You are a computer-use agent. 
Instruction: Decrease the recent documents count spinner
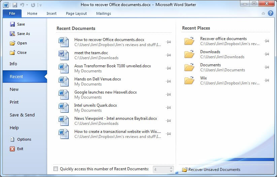click(x=171, y=171)
